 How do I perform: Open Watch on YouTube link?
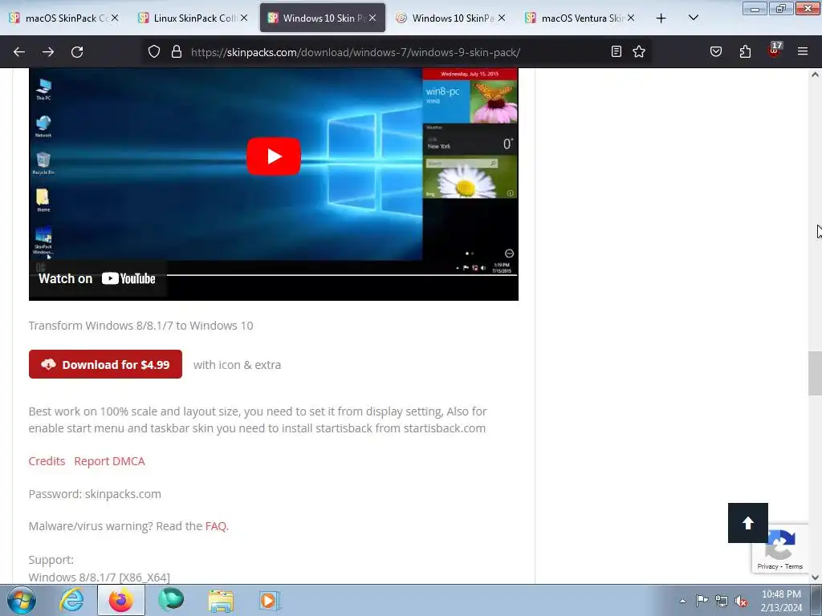tap(97, 278)
